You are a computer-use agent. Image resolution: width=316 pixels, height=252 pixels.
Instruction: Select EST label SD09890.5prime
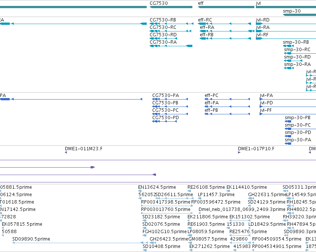31,239
